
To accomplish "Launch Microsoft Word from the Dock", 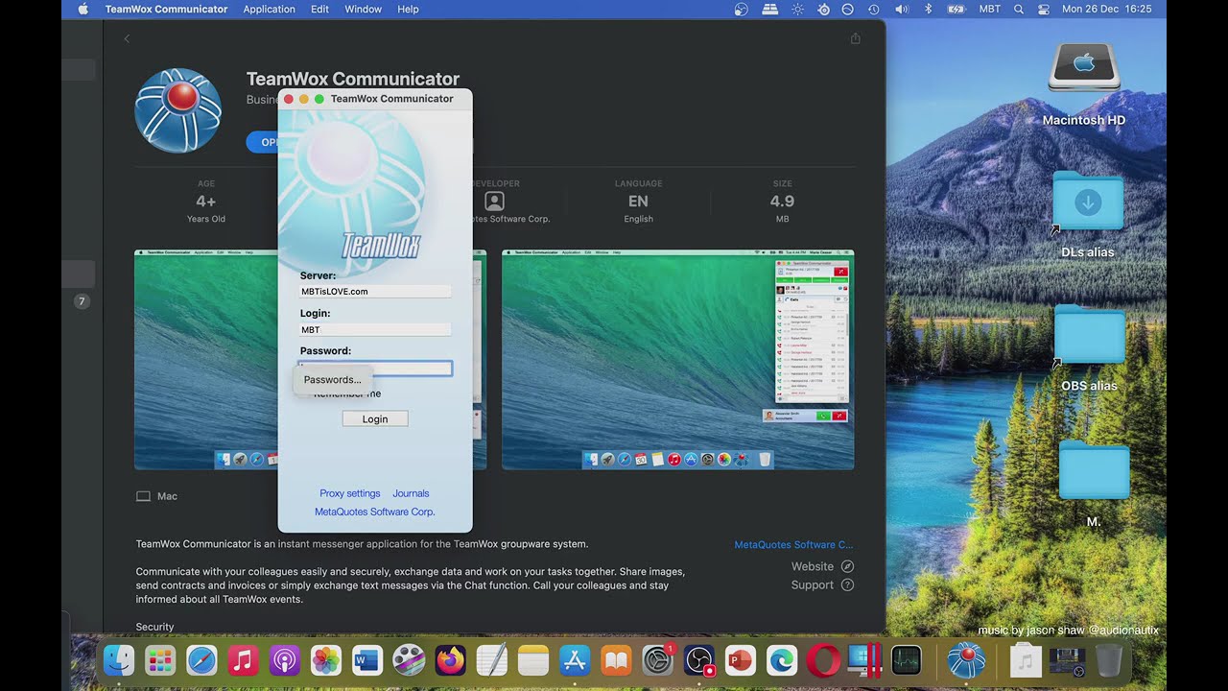I will [367, 660].
